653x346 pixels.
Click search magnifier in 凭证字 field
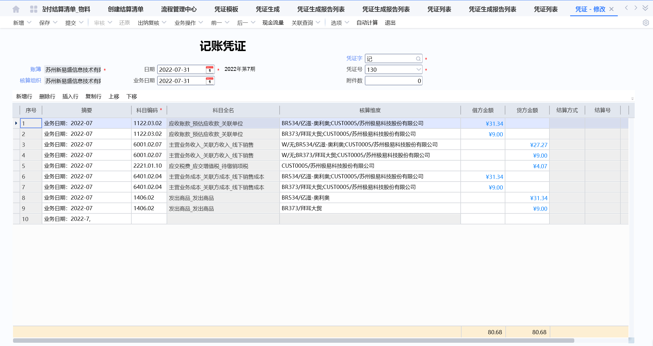418,59
